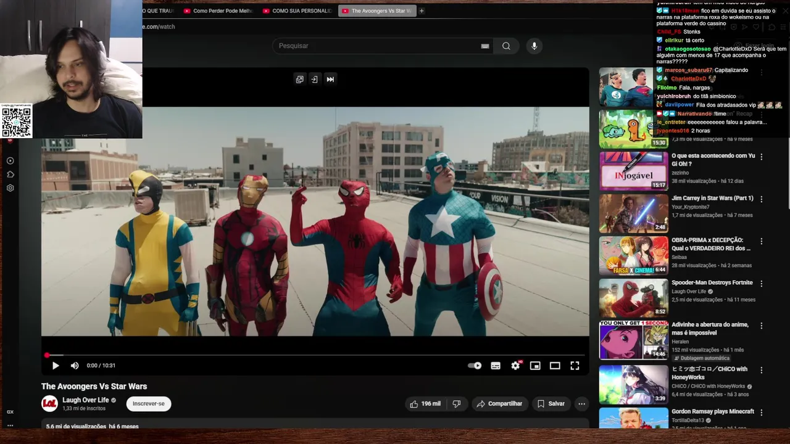Open more actions ellipsis beside Salvar
The width and height of the screenshot is (790, 444).
pos(581,404)
